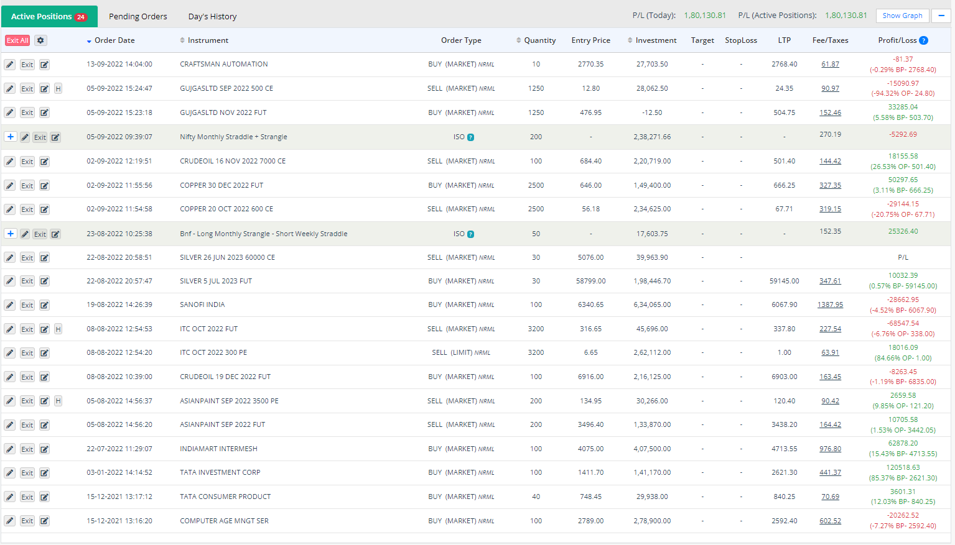Open settings gear next to Exit All
This screenshot has height=545, width=955.
[40, 40]
